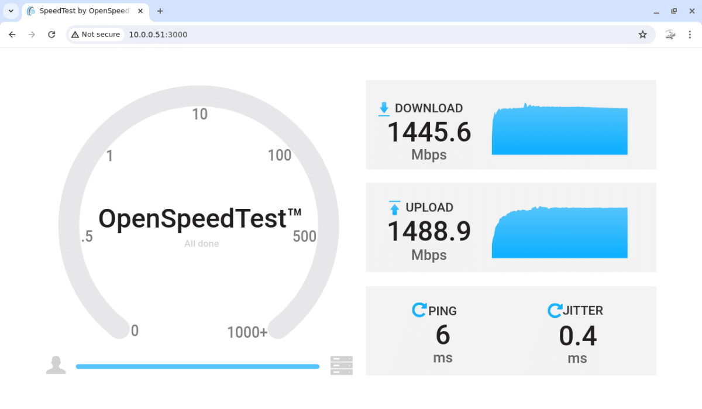Image resolution: width=702 pixels, height=409 pixels.
Task: Open the tab search dropdown
Action: pyautogui.click(x=11, y=11)
